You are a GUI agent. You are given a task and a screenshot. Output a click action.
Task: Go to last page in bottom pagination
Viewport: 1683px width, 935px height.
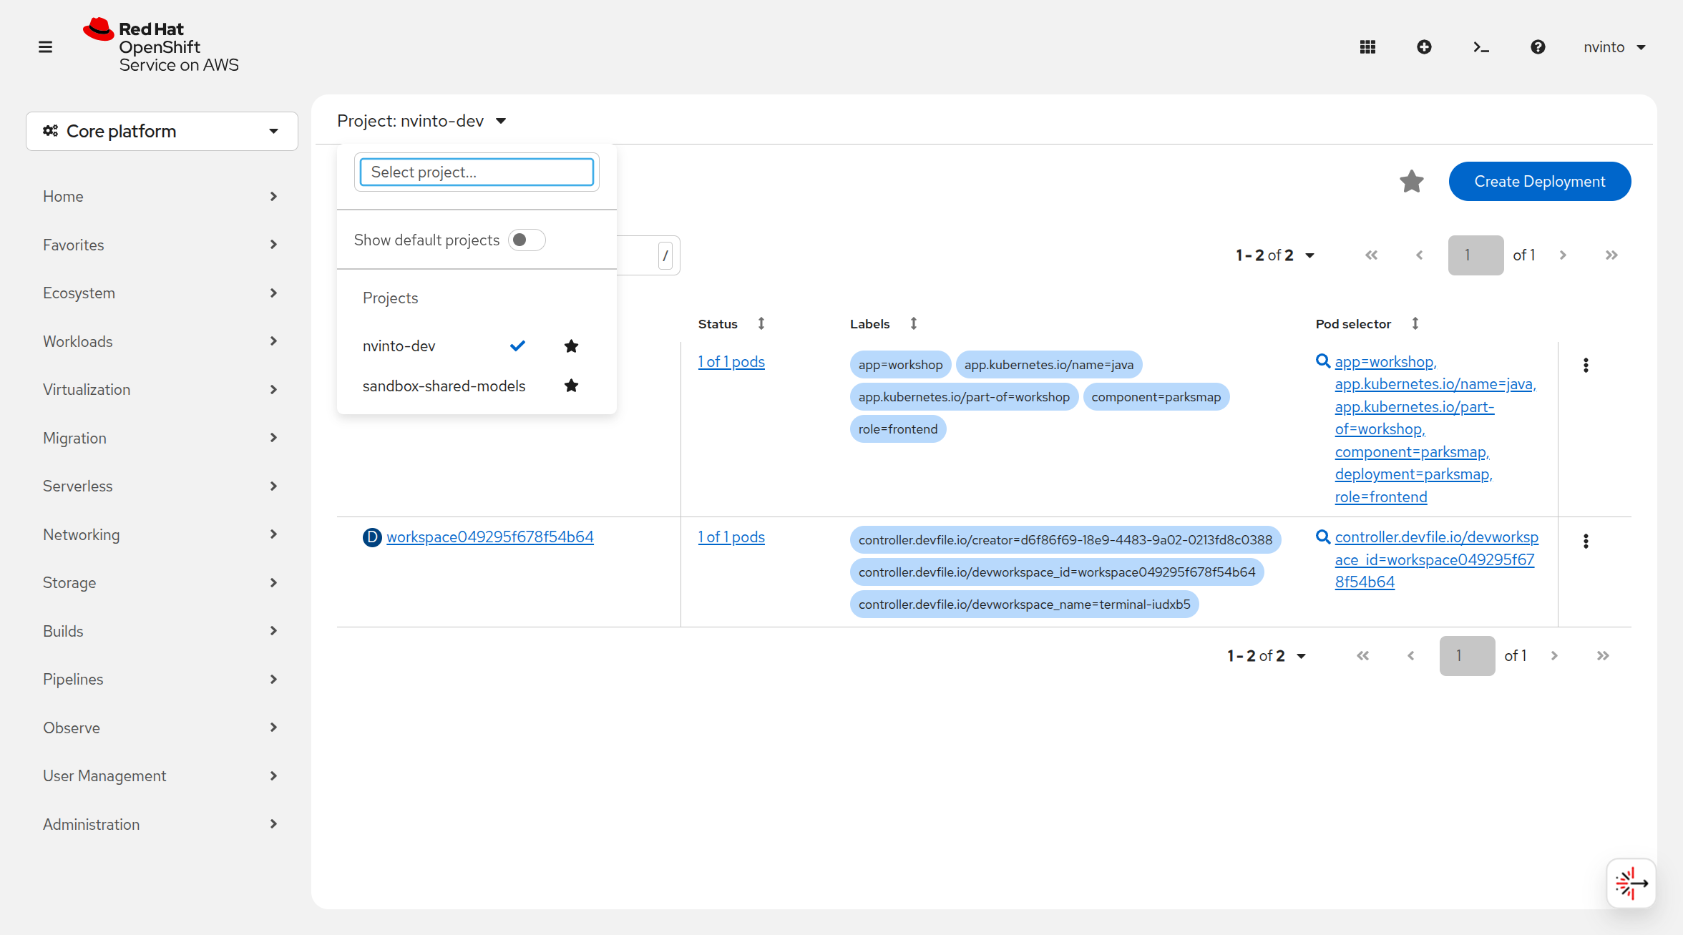(1603, 656)
